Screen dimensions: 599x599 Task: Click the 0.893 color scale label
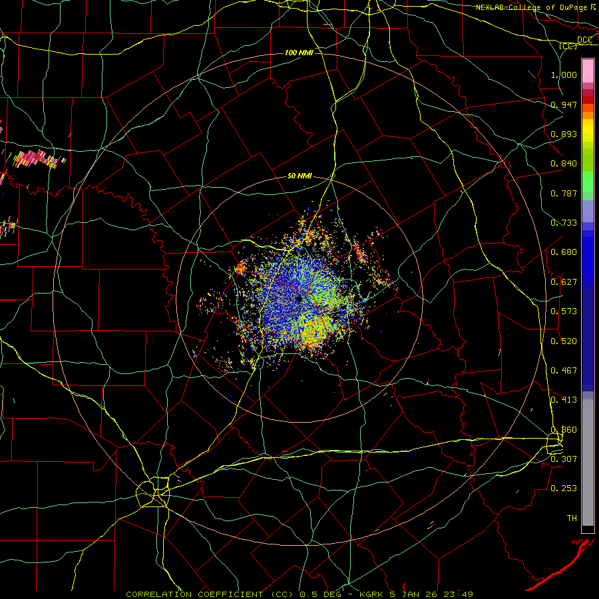(x=564, y=134)
